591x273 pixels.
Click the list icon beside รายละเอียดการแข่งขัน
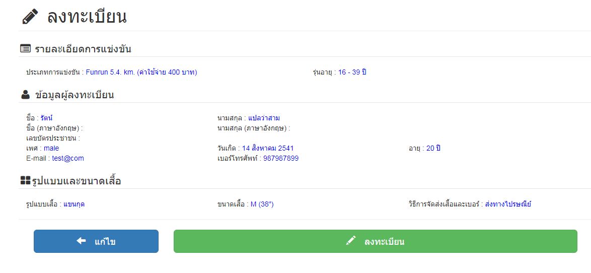(25, 49)
